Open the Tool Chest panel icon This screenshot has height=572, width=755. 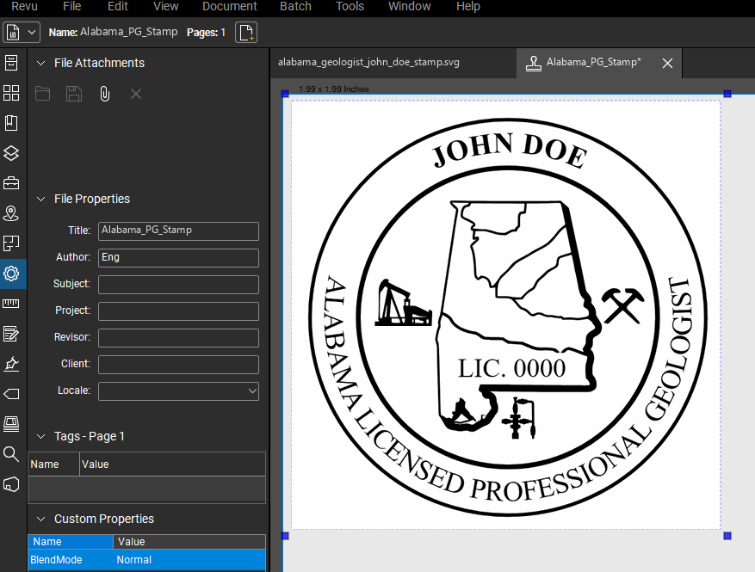11,183
